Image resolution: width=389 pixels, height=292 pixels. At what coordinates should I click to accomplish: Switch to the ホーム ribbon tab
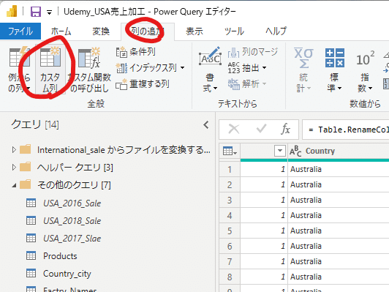point(61,31)
